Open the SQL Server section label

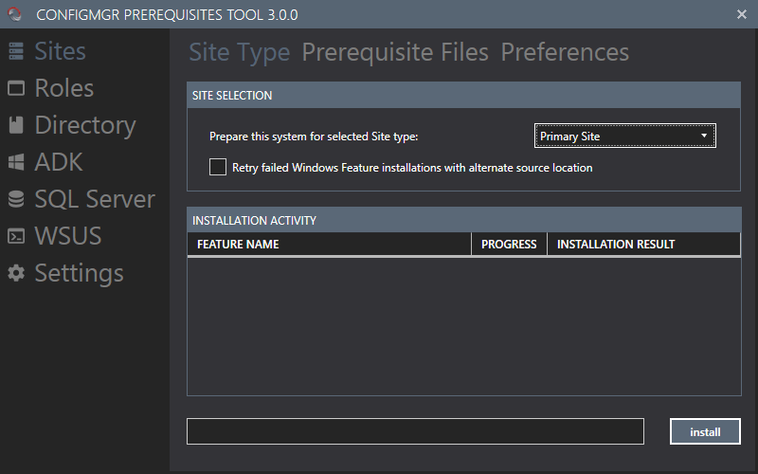[94, 199]
